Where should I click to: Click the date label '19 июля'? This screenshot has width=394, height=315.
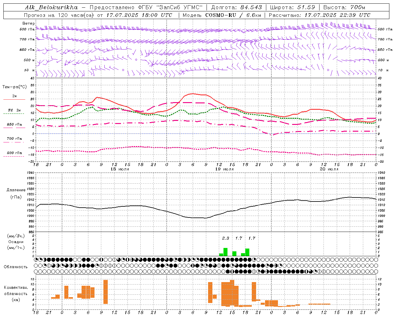pyautogui.click(x=224, y=169)
